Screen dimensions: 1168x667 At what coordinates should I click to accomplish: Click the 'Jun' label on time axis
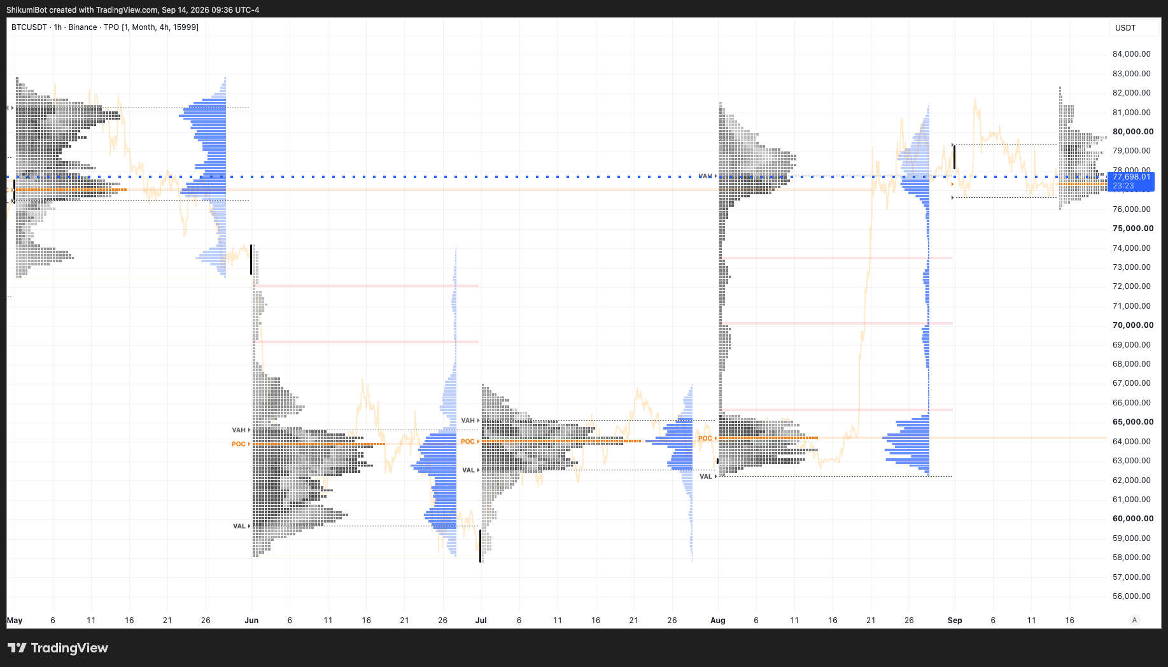click(251, 621)
